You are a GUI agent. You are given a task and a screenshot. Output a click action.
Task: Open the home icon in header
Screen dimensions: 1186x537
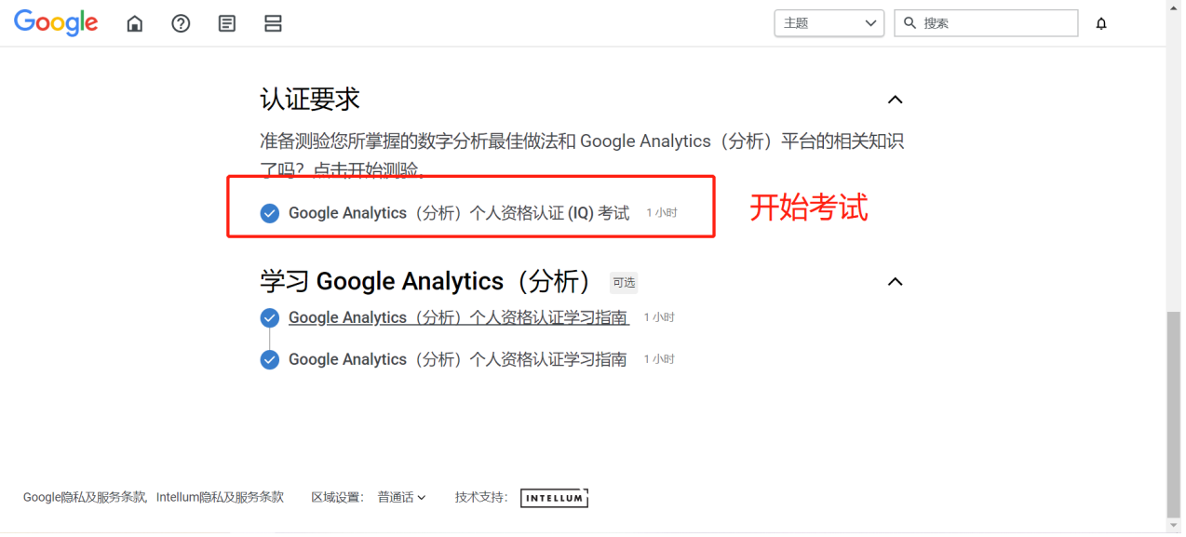tap(135, 23)
